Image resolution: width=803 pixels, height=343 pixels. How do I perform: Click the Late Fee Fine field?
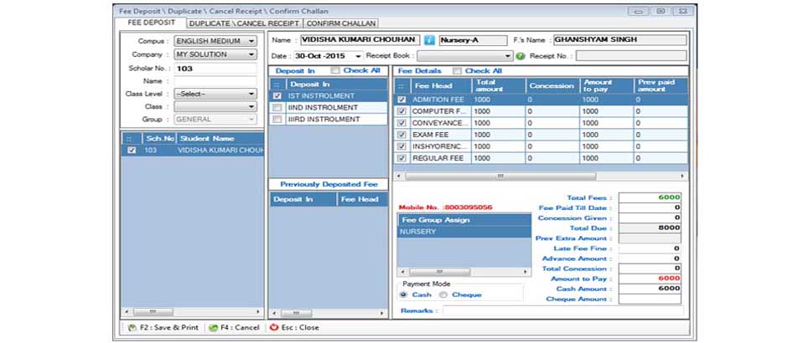point(650,248)
